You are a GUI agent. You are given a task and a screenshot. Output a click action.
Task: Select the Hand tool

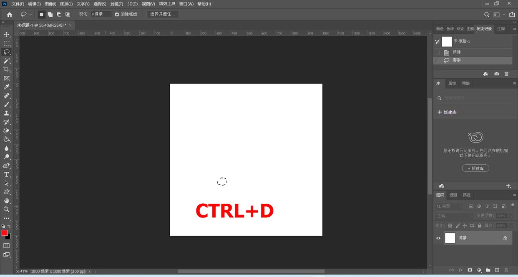[x=7, y=200]
